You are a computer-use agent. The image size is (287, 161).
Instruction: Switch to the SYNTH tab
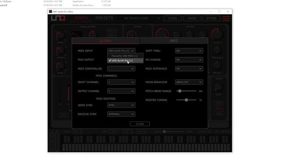pyautogui.click(x=81, y=18)
